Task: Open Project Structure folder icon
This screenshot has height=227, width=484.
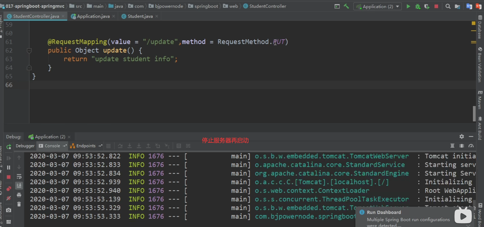Action: (x=457, y=6)
